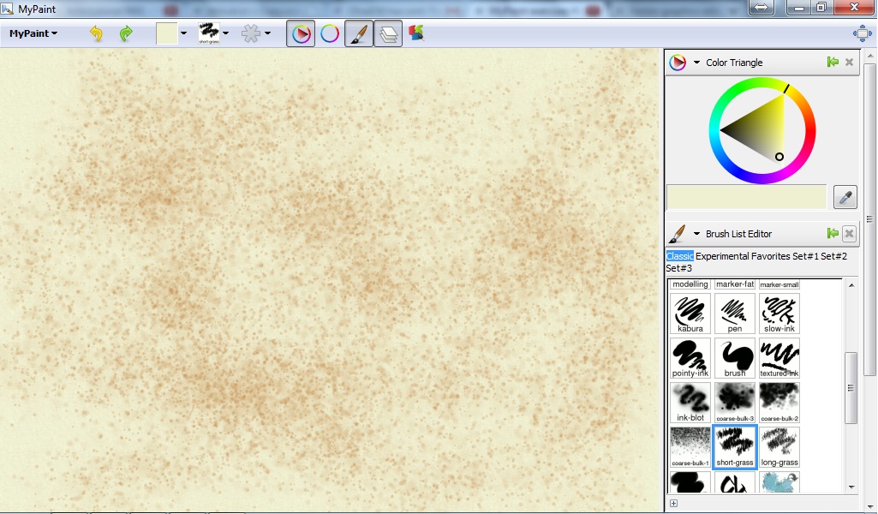Select the marker-fat brush
Screen dimensions: 878x514
point(735,284)
